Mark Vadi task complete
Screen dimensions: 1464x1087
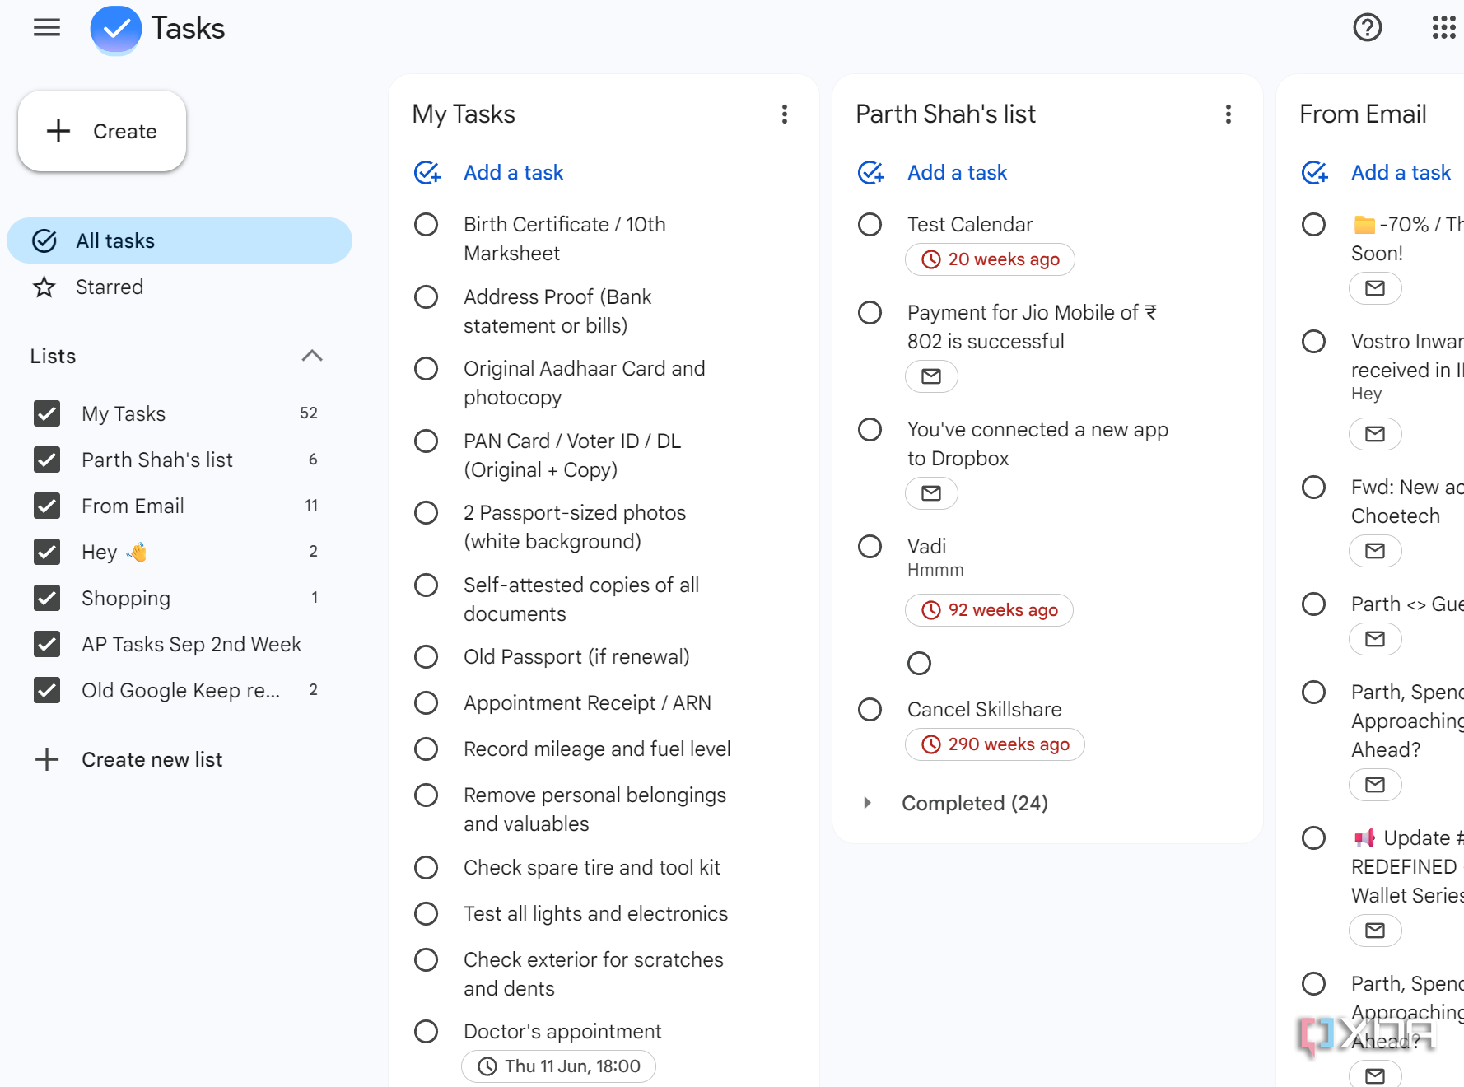pos(870,547)
